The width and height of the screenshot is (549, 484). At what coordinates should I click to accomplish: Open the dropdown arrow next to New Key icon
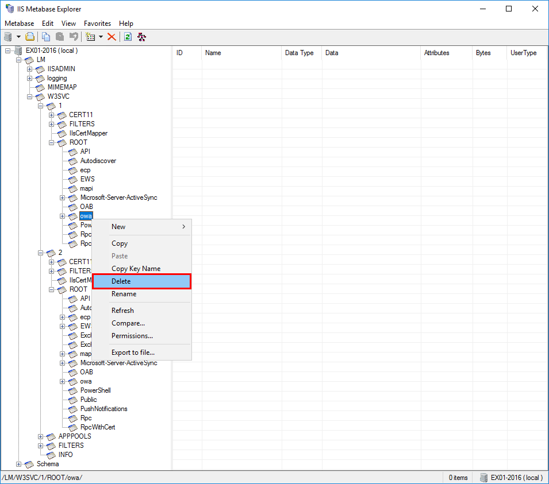pos(100,36)
